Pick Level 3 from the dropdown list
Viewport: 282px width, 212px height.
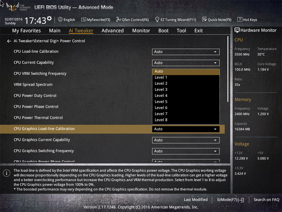click(186, 90)
